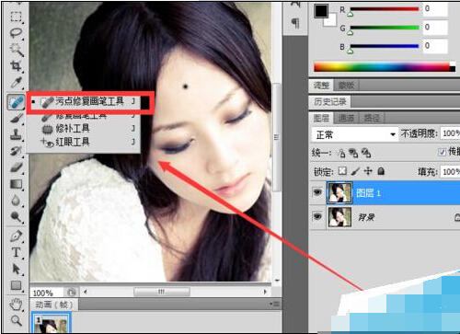
Task: Switch to the 路径 tab
Action: pos(372,118)
